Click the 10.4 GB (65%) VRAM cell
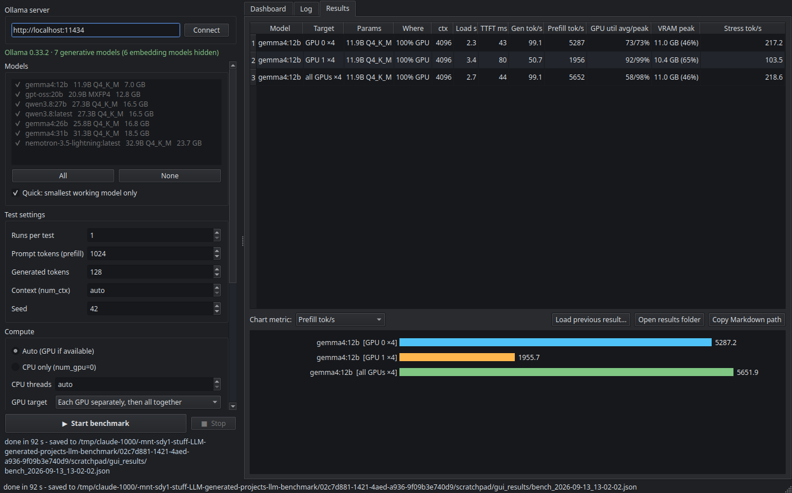Screen dimensions: 792x493 point(675,60)
